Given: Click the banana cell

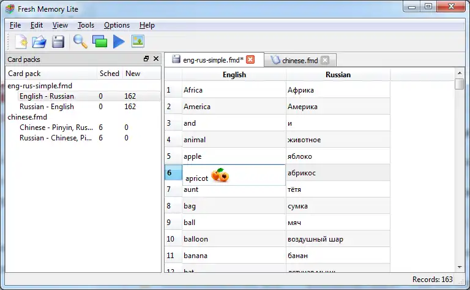Looking at the screenshot, I should point(234,256).
